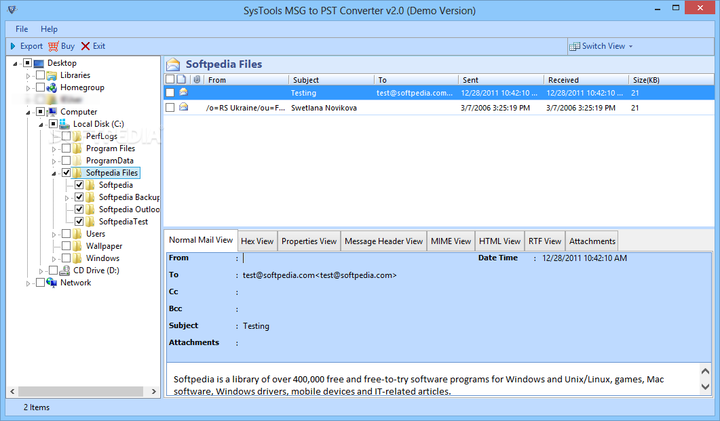Collapse the Softpedia Files node

(x=54, y=174)
